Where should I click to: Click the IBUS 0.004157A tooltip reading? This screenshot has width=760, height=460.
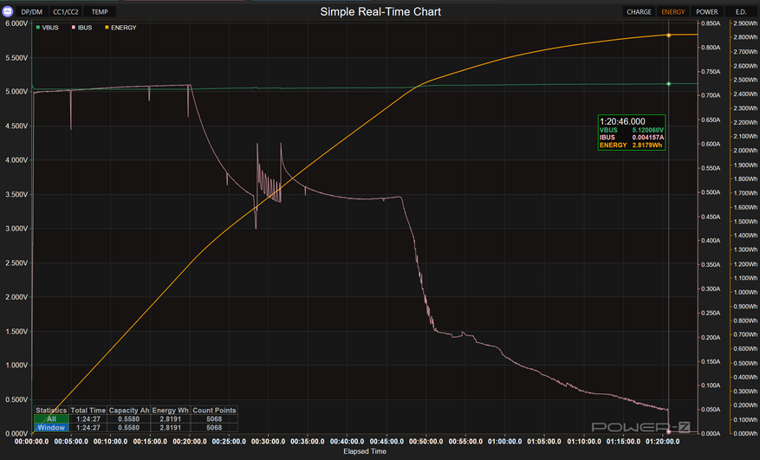[x=632, y=138]
